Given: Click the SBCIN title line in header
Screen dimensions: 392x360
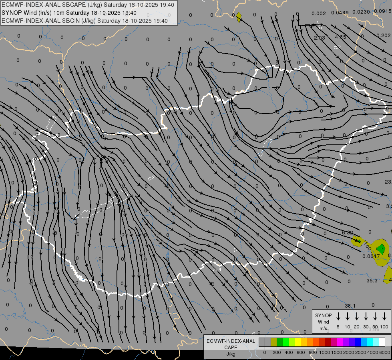Looking at the screenshot, I should click(84, 21).
